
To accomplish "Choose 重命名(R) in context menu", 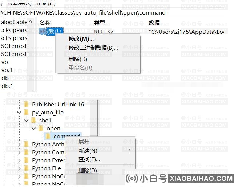I will point(98,68).
